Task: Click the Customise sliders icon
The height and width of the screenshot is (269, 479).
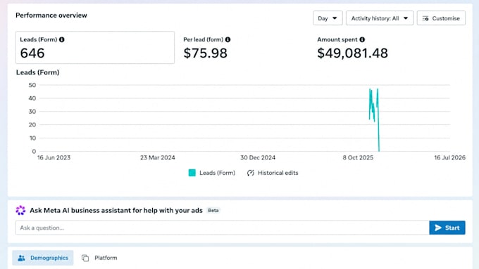Action: click(425, 18)
